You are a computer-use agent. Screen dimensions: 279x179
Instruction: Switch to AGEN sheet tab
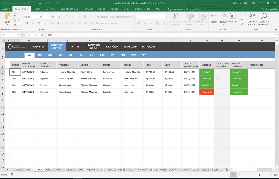(x=163, y=170)
